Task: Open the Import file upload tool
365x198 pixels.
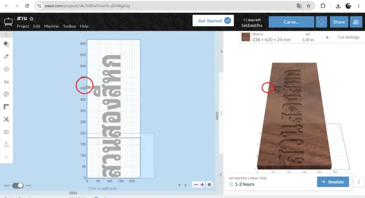Action: 6,144
